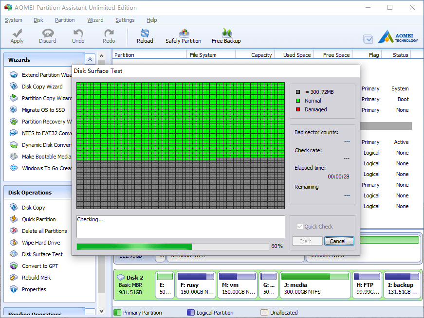Click the red Damaged legend swatch
Screen dimensions: 424x318
[298, 109]
